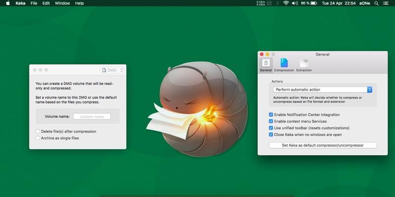Click the date and time display
Image resolution: width=395 pixels, height=197 pixels.
click(x=339, y=3)
